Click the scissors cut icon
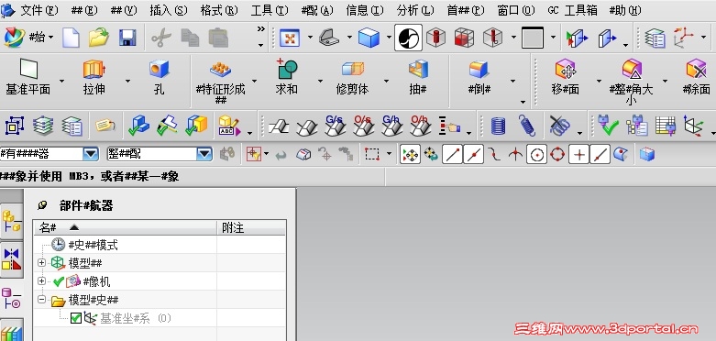Screen dimensions: 716x341 click(x=160, y=38)
